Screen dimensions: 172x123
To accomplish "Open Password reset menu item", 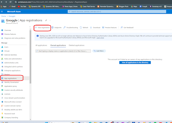I will (10, 114).
